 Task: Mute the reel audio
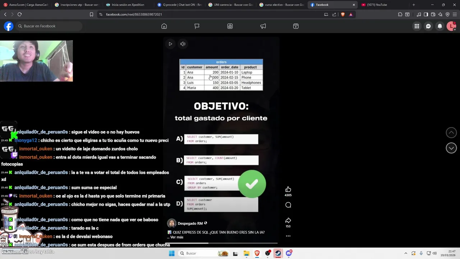183,44
